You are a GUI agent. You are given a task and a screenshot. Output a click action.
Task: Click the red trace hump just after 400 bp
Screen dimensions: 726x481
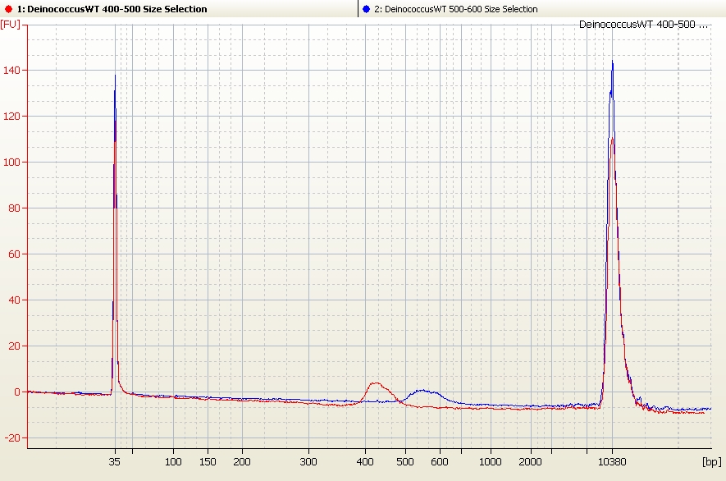(x=376, y=383)
